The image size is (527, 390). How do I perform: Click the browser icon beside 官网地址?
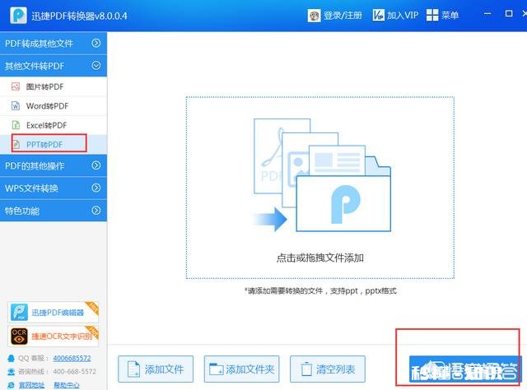11,385
